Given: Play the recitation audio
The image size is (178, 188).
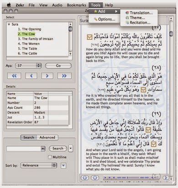Looking at the screenshot, I should (105, 177).
